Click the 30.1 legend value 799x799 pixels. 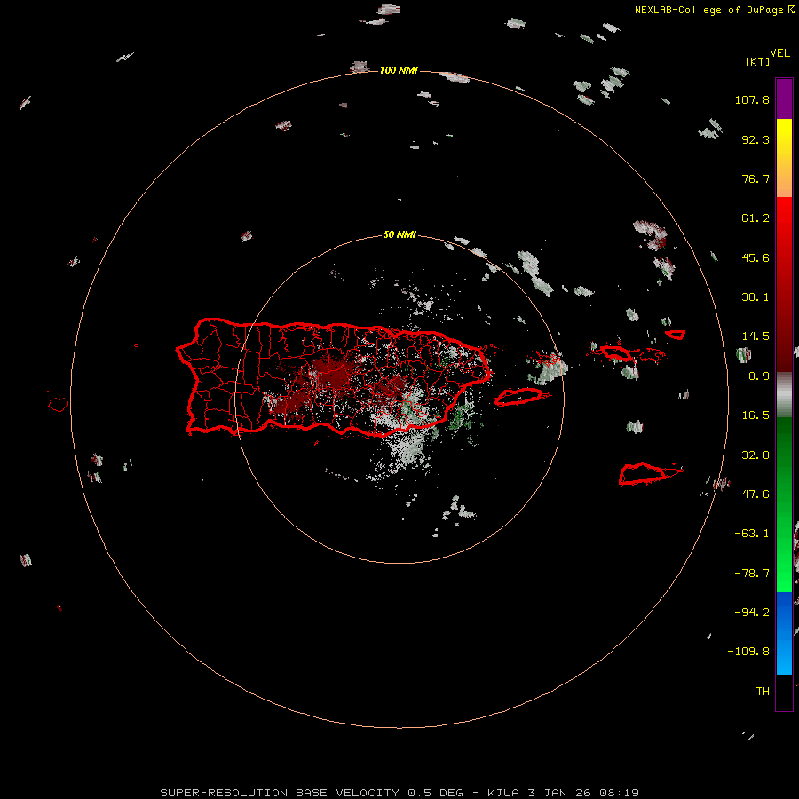(x=755, y=297)
